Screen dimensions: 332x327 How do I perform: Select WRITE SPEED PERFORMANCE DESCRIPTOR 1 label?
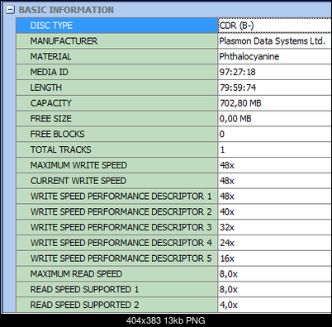121,197
